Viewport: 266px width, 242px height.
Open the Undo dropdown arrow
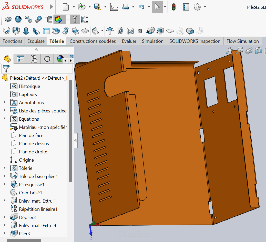click(149, 7)
